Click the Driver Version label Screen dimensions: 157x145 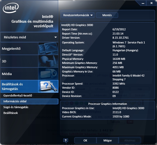click(x=71, y=38)
